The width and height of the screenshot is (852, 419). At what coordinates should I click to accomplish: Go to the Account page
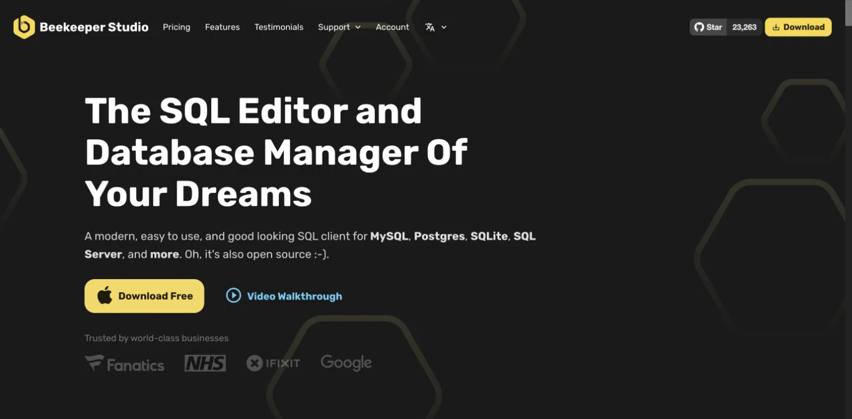[392, 27]
